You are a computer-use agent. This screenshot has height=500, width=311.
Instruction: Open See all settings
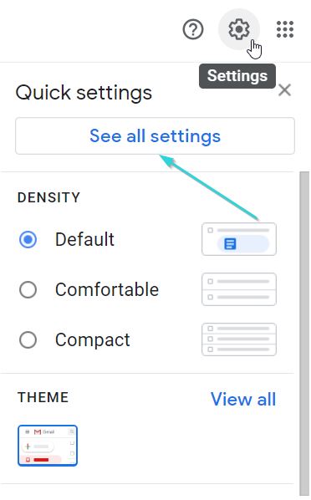[155, 135]
